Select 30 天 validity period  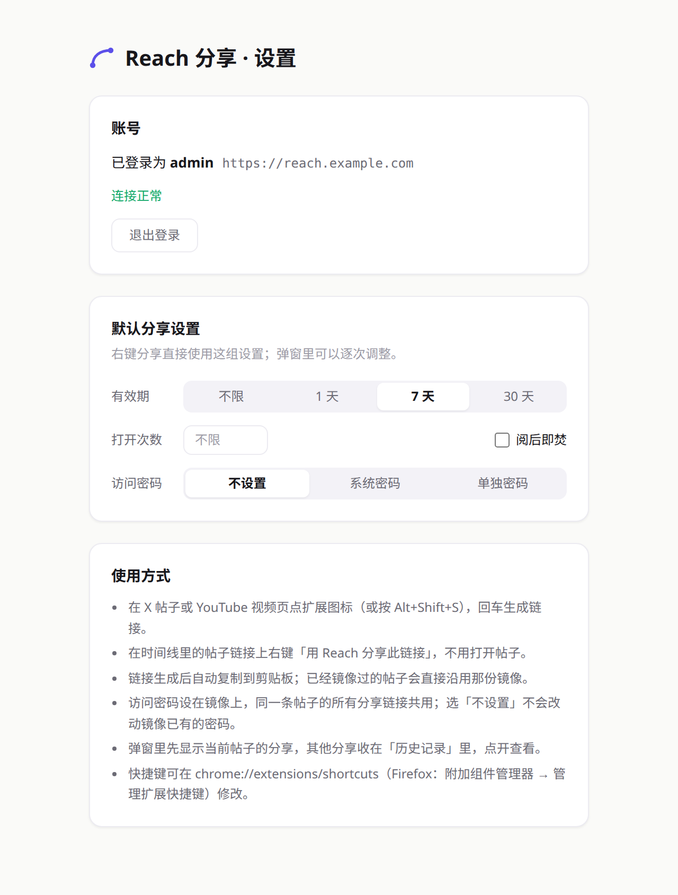coord(519,397)
